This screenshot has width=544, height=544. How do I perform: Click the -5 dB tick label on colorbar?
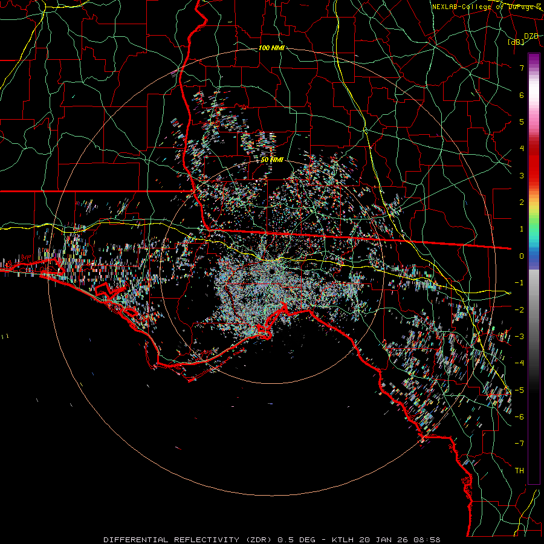[519, 390]
